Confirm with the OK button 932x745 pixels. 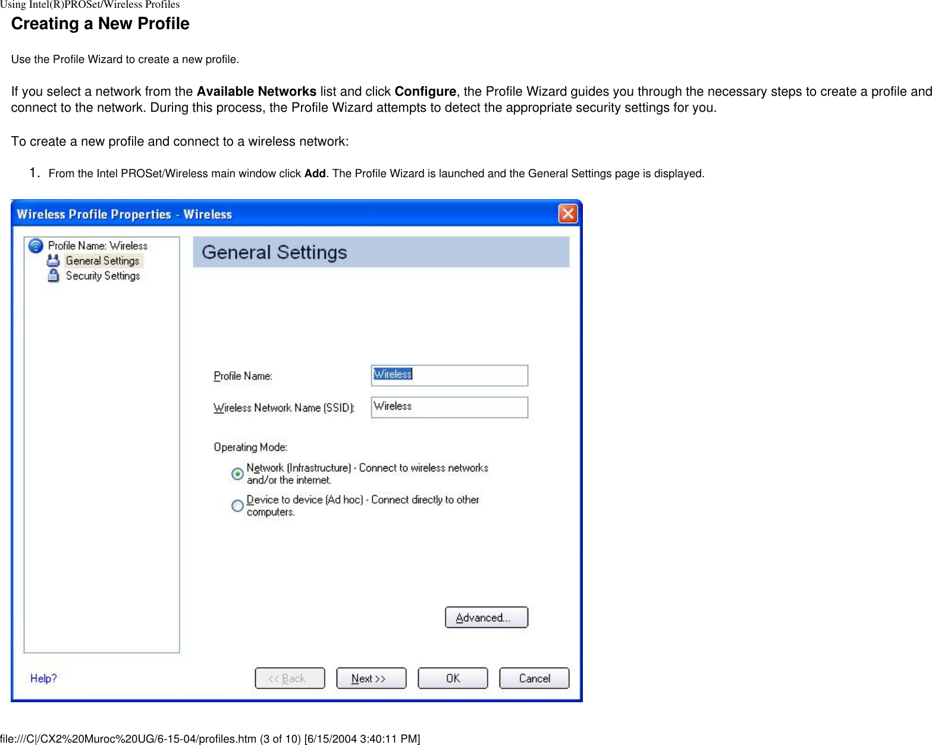coord(453,678)
